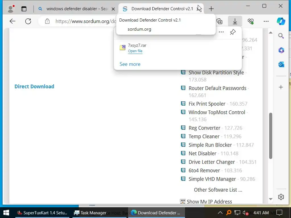This screenshot has height=218, width=291.
Task: Open a new tab with plus button
Action: coord(211,9)
